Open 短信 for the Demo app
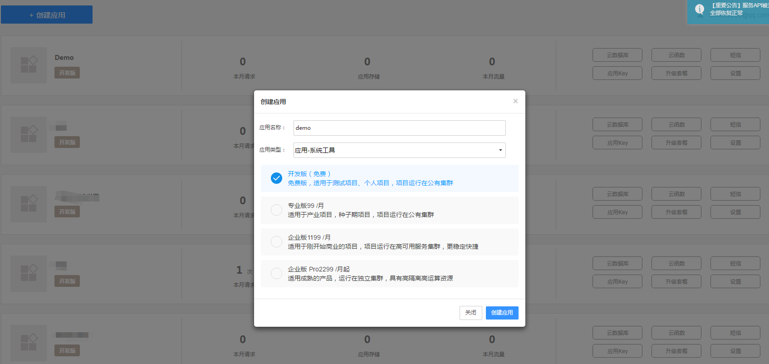Screen dimensions: 769x364 point(735,55)
